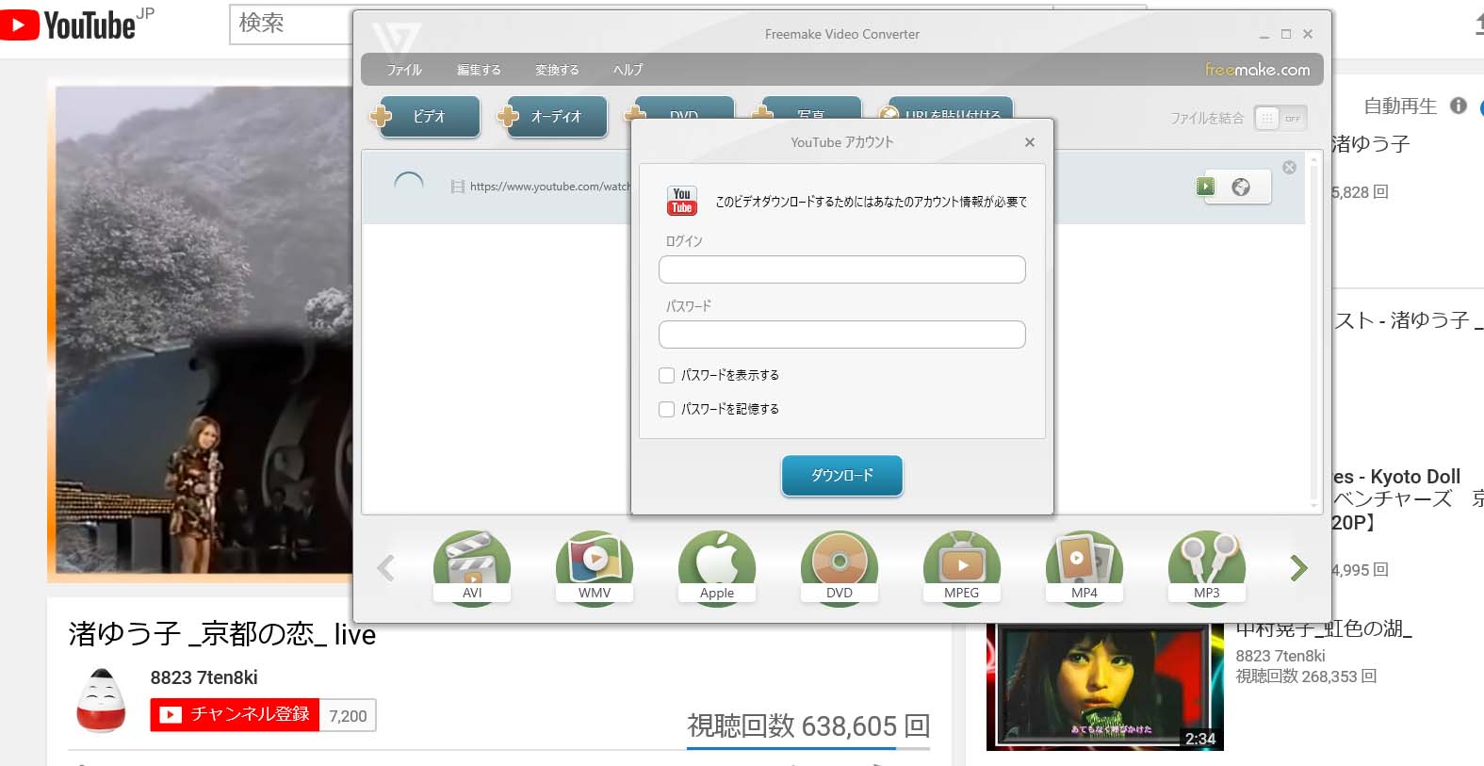
Task: Check パスワードを記憶する checkbox
Action: [667, 409]
